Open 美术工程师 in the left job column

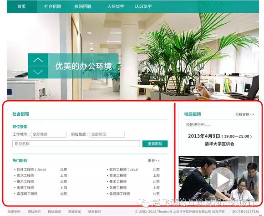click(x=25, y=182)
